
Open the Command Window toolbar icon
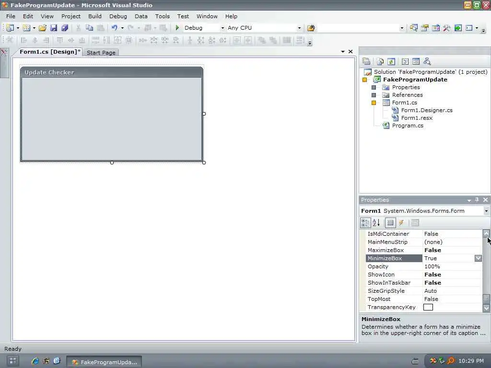coord(469,28)
